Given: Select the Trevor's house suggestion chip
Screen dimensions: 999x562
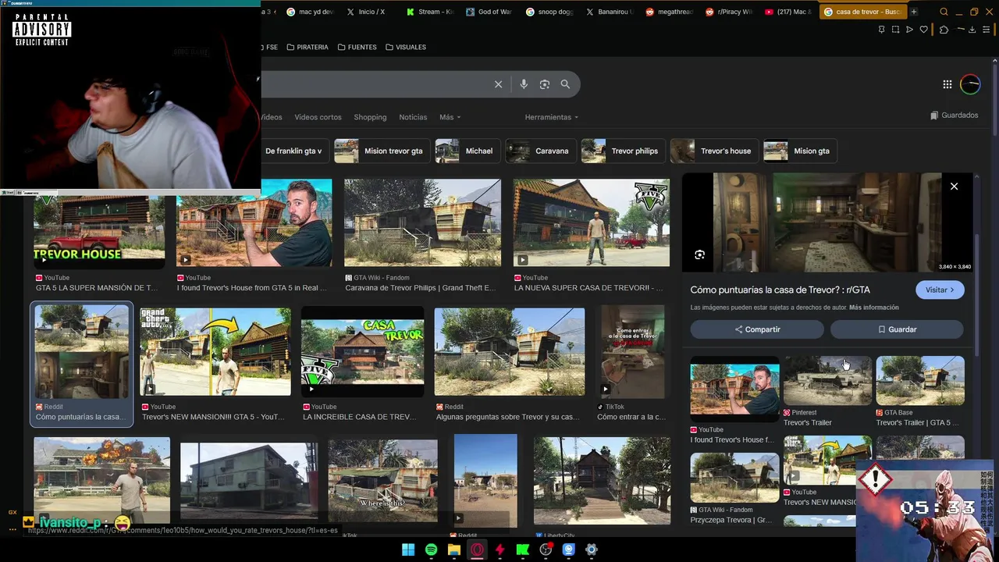Looking at the screenshot, I should pos(713,151).
